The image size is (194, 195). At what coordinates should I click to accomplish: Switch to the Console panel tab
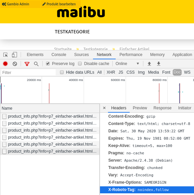pos(59,55)
